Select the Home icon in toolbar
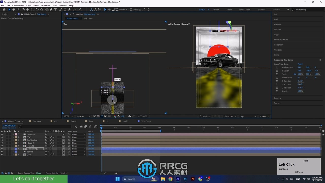 (4, 9)
